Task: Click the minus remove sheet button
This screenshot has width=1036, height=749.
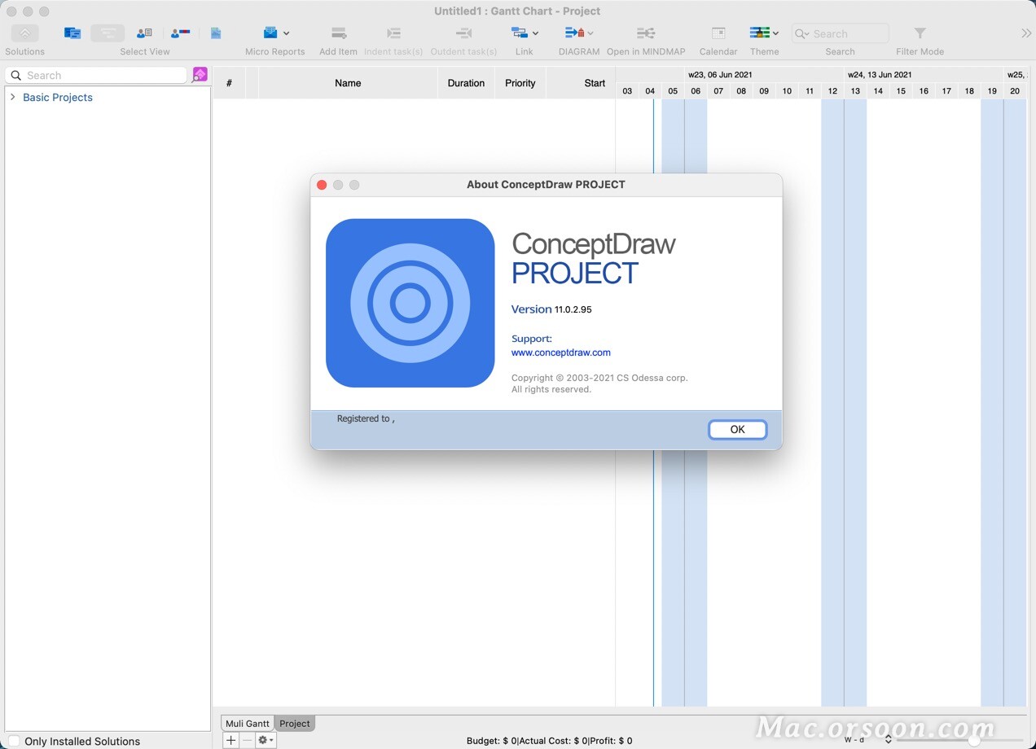Action: [248, 740]
